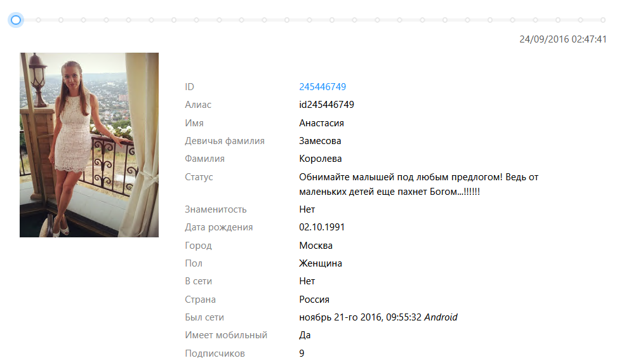Jump to the last timeline dot on right
The width and height of the screenshot is (624, 363).
click(x=603, y=20)
